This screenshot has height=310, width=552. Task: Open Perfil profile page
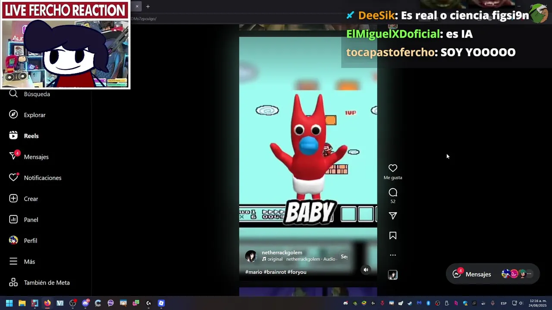[x=23, y=241]
